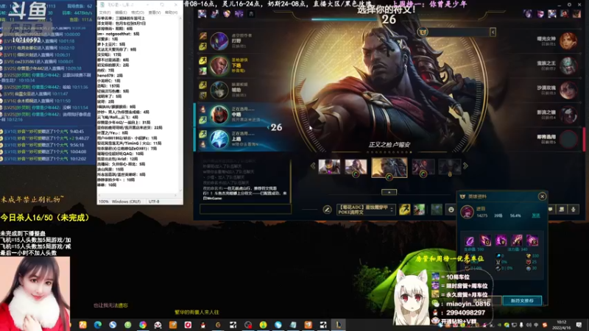Select the bot lane Lucian teammate portrait
Image resolution: width=589 pixels, height=331 pixels.
coord(219,65)
